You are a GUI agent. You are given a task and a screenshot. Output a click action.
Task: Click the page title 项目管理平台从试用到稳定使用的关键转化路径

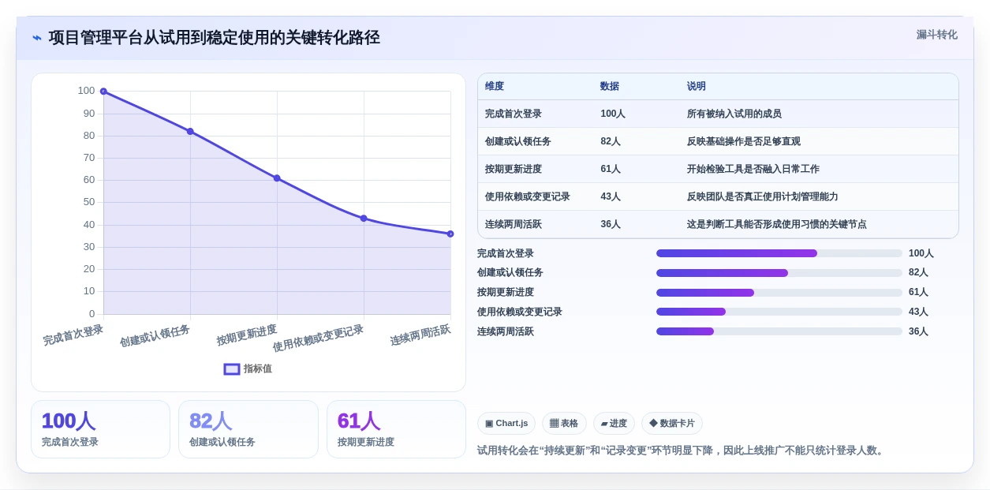(215, 38)
